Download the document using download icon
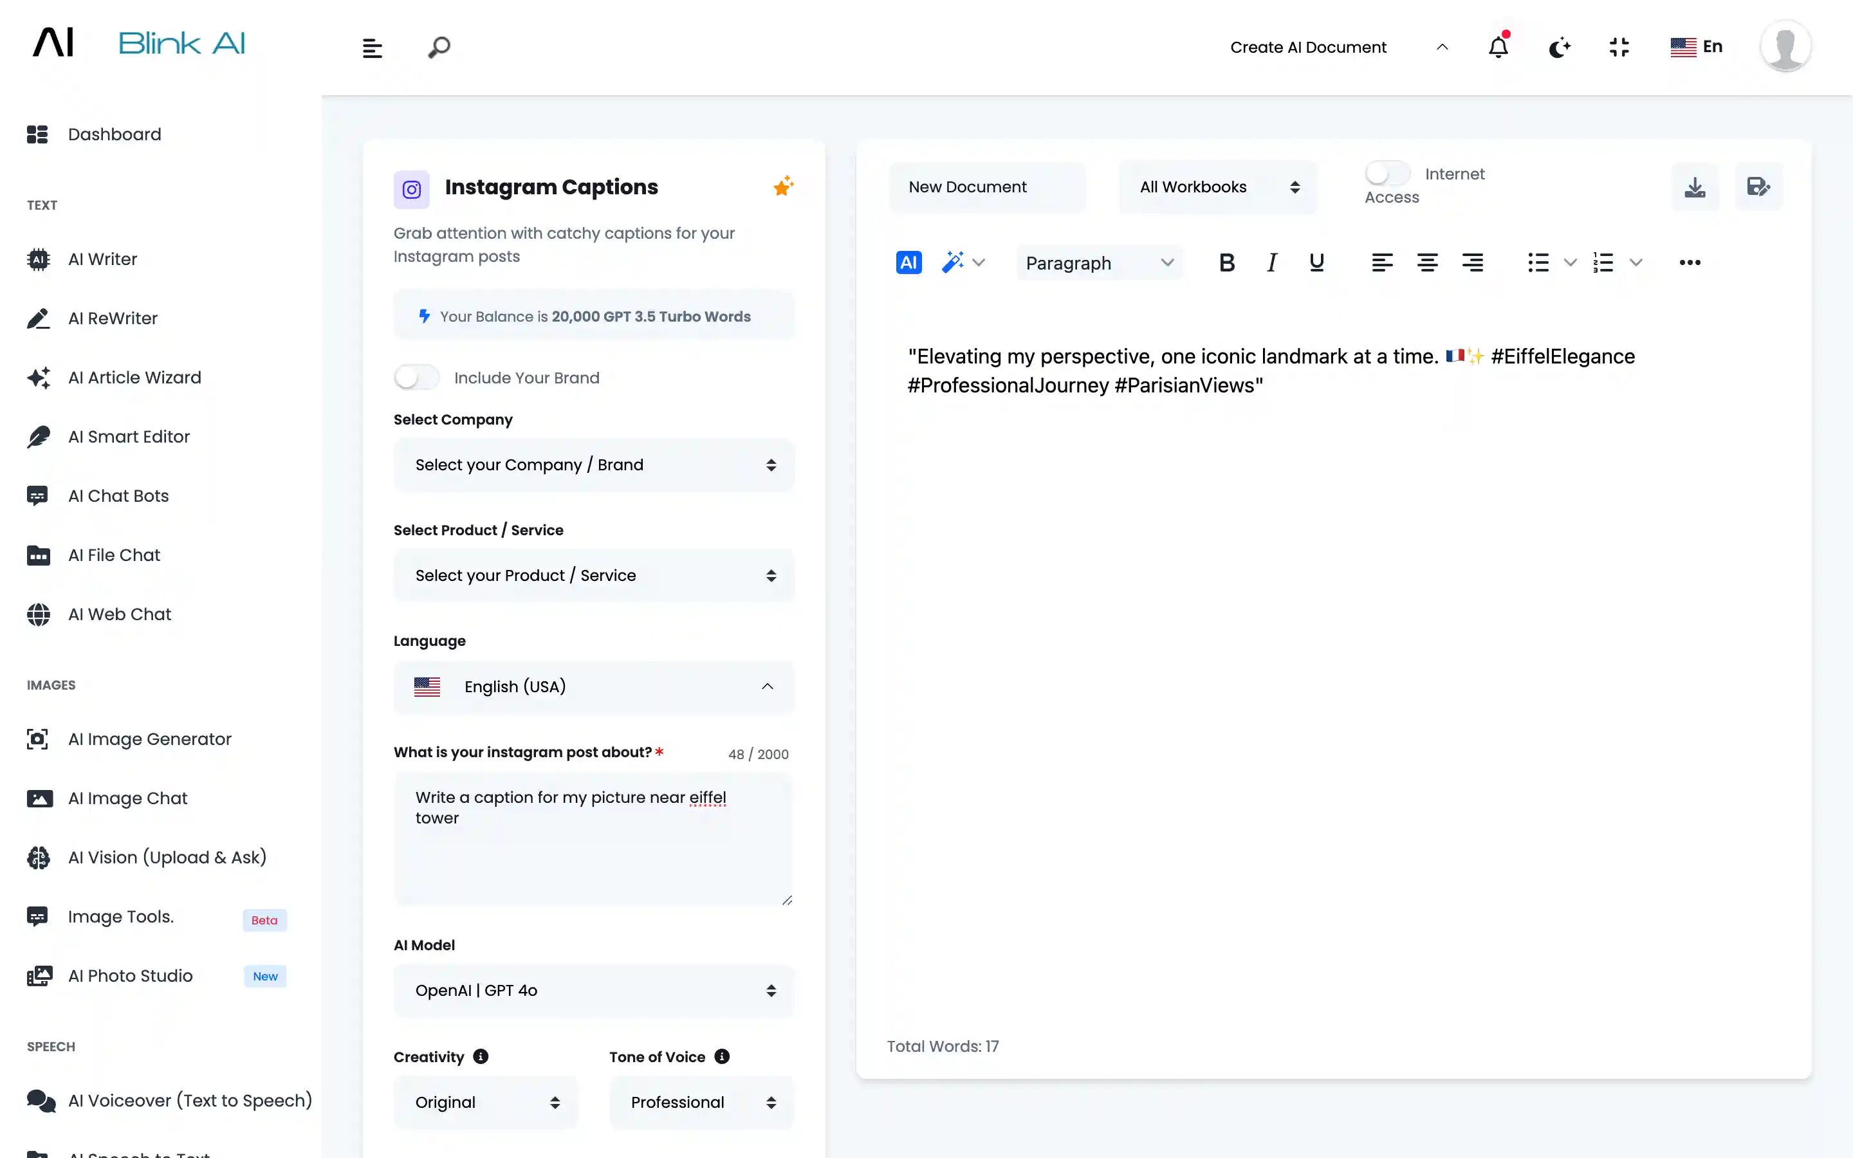 (x=1695, y=187)
